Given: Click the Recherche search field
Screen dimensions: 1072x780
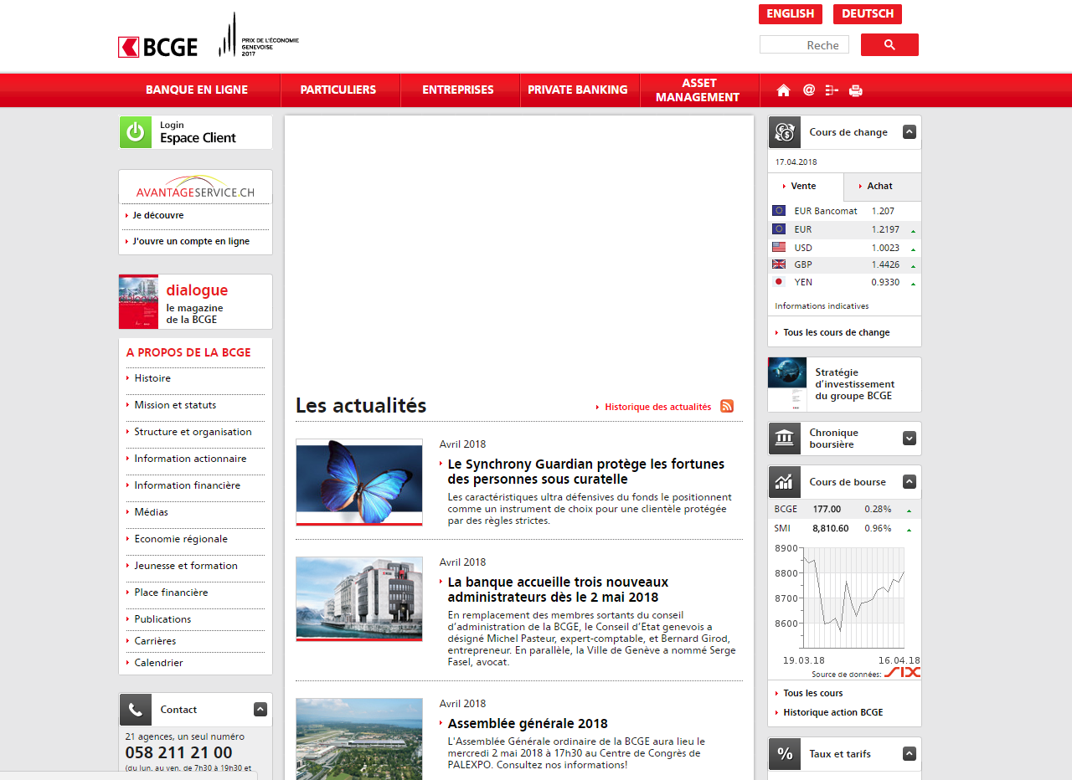Looking at the screenshot, I should [804, 45].
